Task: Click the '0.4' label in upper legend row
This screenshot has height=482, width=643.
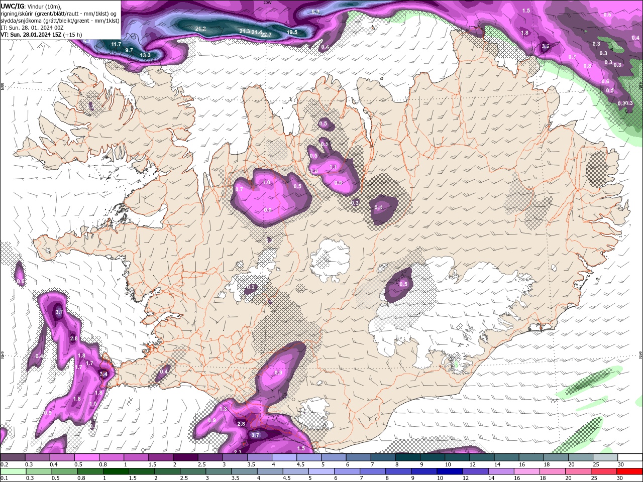Action: click(53, 464)
